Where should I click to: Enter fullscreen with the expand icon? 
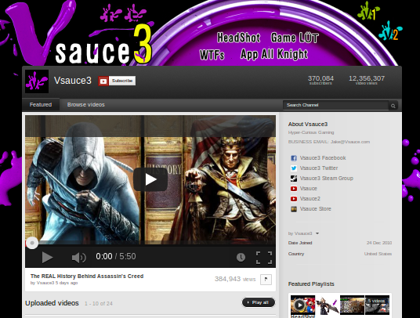[264, 258]
